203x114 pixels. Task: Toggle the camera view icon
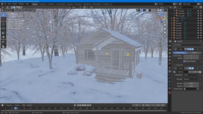(x=165, y=32)
